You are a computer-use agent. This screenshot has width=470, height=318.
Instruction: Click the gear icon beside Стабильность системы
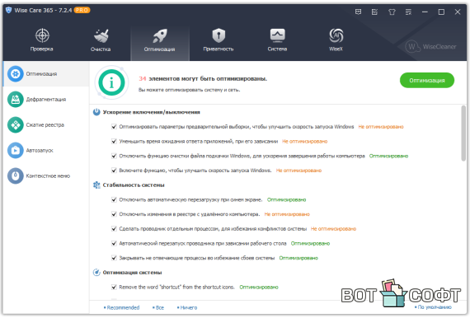pos(96,185)
